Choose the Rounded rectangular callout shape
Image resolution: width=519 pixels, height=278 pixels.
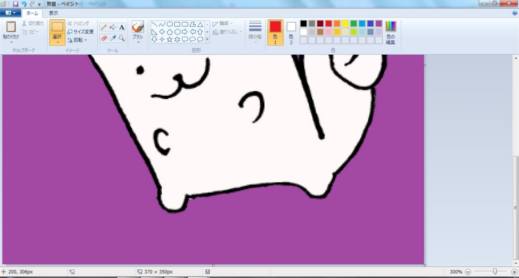pyautogui.click(x=184, y=39)
